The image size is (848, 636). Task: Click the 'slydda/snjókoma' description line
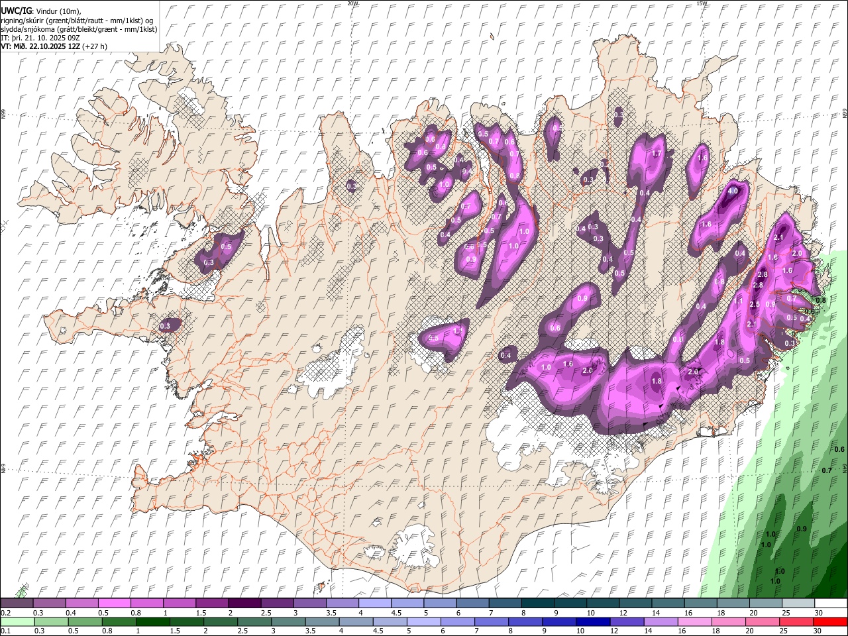pyautogui.click(x=79, y=29)
